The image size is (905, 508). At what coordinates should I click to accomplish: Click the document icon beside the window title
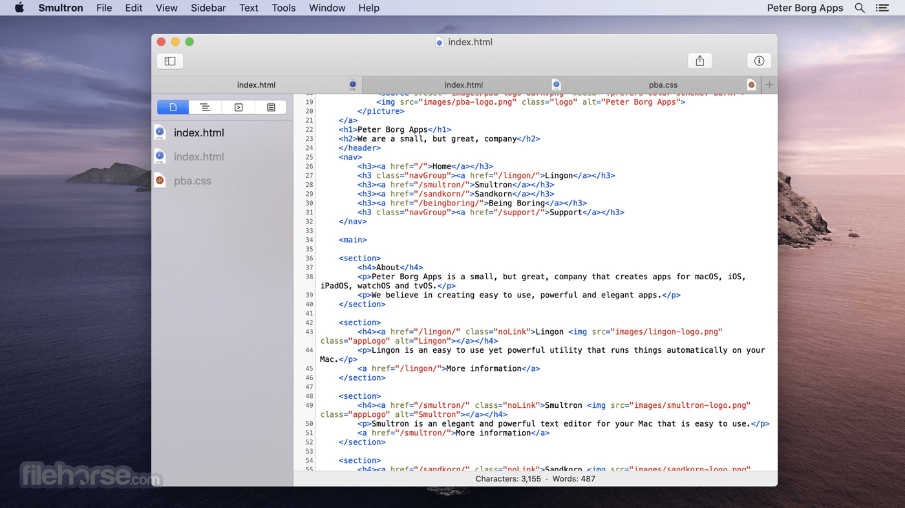[440, 42]
